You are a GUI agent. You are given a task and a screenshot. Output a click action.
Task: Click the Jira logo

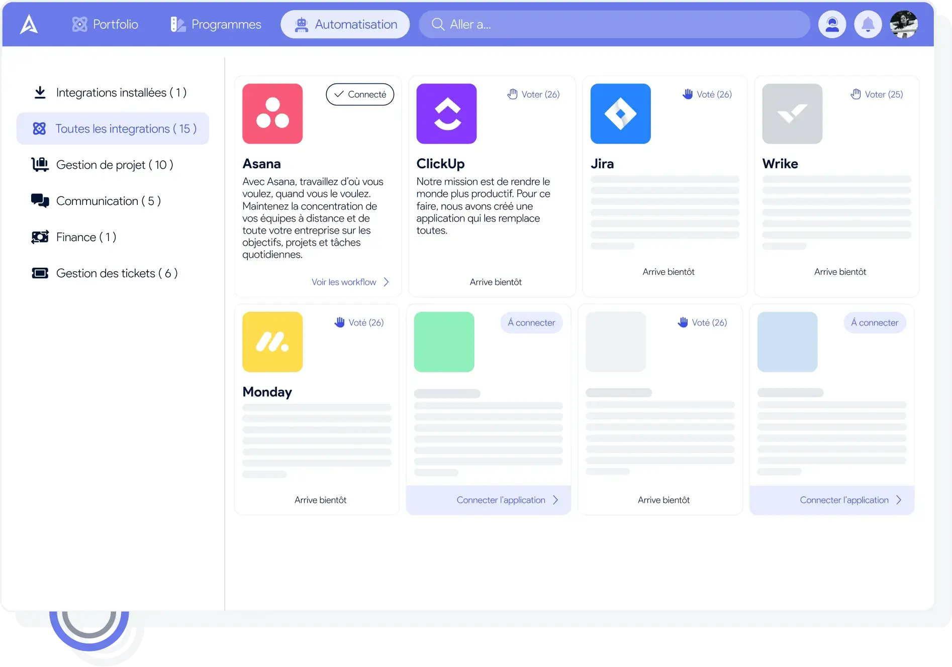[620, 114]
